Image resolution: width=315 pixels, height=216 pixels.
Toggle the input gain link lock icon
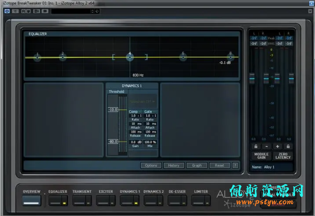click(x=256, y=146)
